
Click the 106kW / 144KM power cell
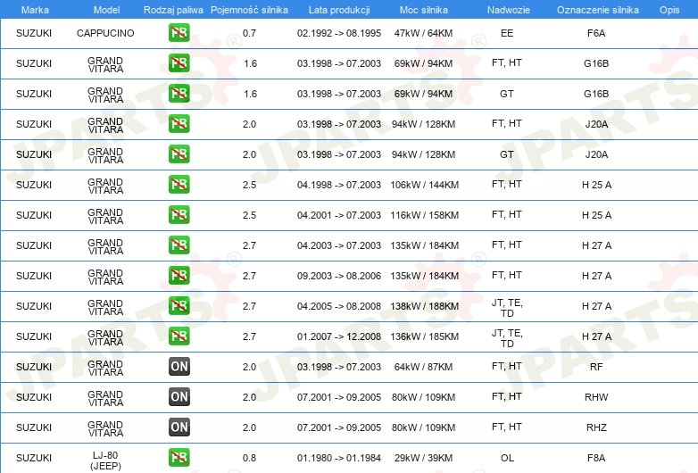(424, 185)
